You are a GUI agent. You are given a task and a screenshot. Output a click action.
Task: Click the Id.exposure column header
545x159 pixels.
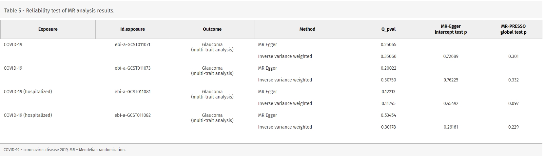132,29
